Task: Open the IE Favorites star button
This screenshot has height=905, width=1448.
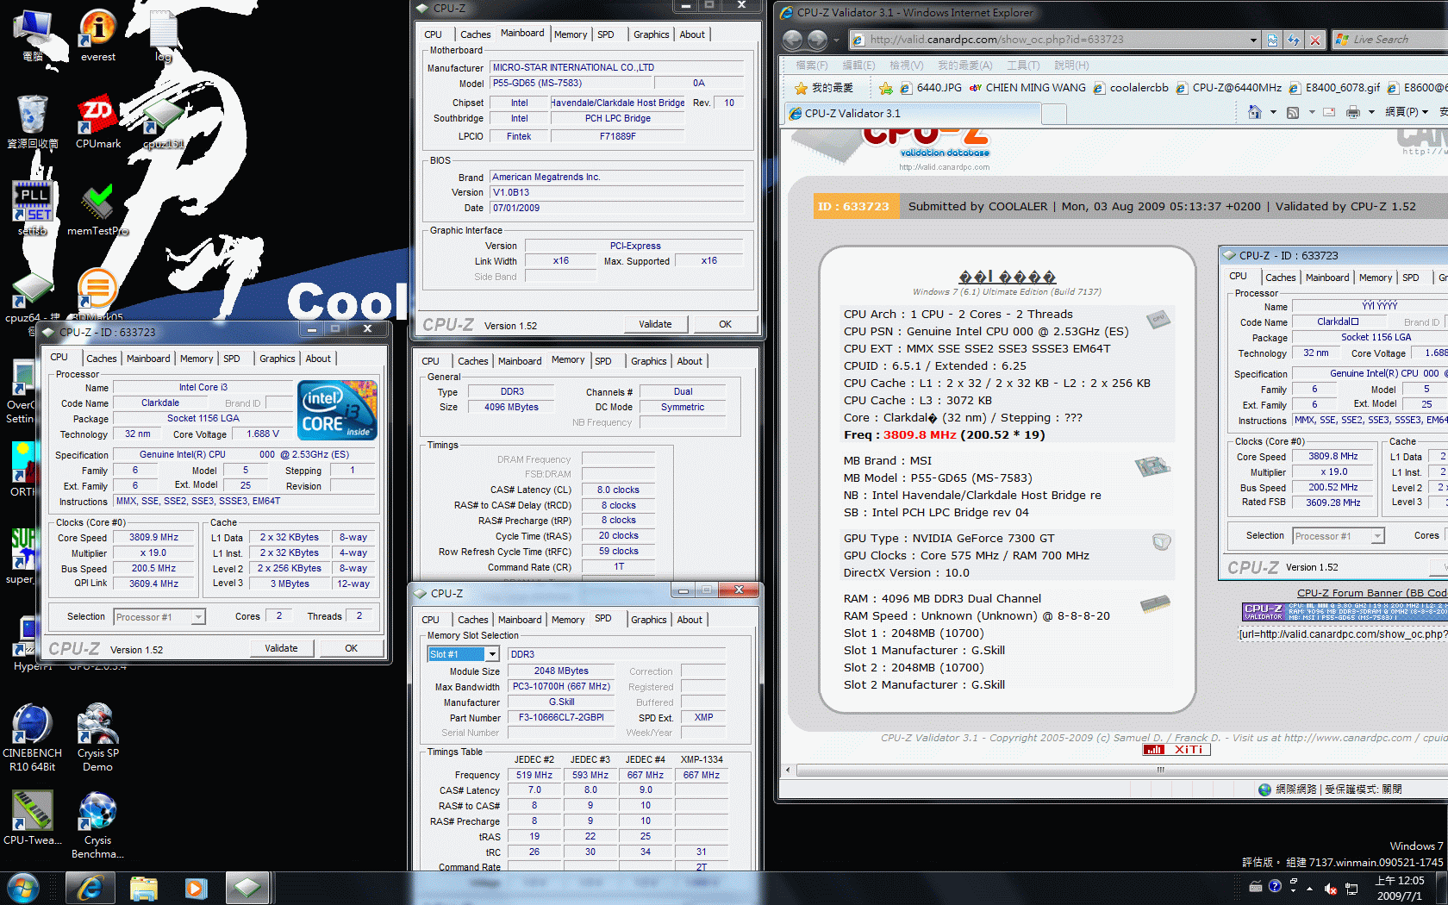Action: click(824, 88)
